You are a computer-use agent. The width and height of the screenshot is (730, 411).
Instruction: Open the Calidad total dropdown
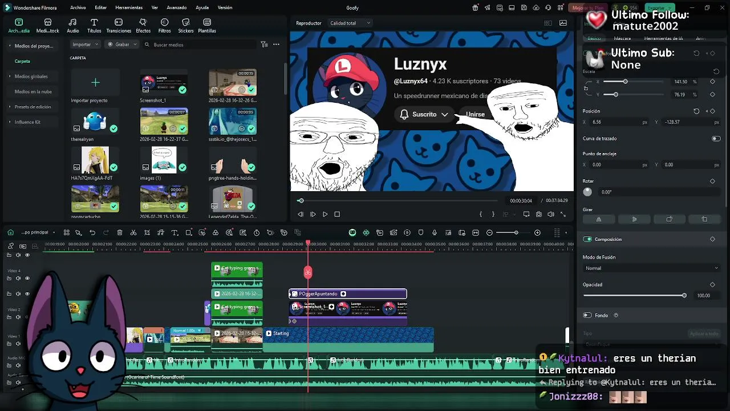[350, 23]
